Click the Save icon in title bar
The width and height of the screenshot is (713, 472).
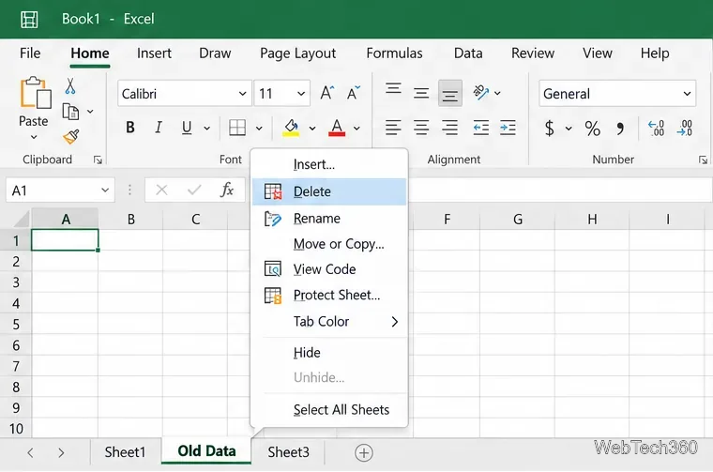pos(29,19)
